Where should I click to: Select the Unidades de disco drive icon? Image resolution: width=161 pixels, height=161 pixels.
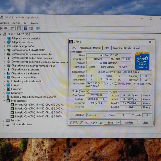pyautogui.click(x=8, y=125)
